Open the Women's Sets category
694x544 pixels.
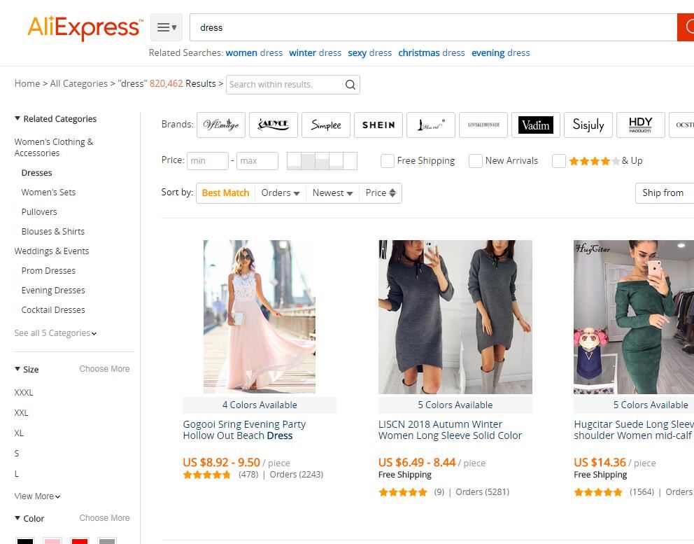click(49, 193)
